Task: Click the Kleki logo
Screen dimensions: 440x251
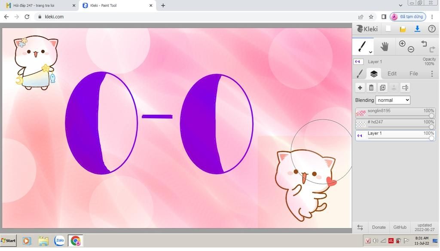Action: [x=367, y=29]
